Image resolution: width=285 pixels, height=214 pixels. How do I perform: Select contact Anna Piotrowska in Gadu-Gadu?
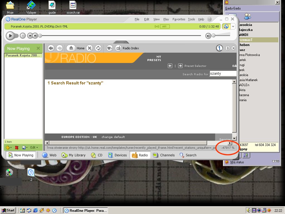tap(250, 55)
